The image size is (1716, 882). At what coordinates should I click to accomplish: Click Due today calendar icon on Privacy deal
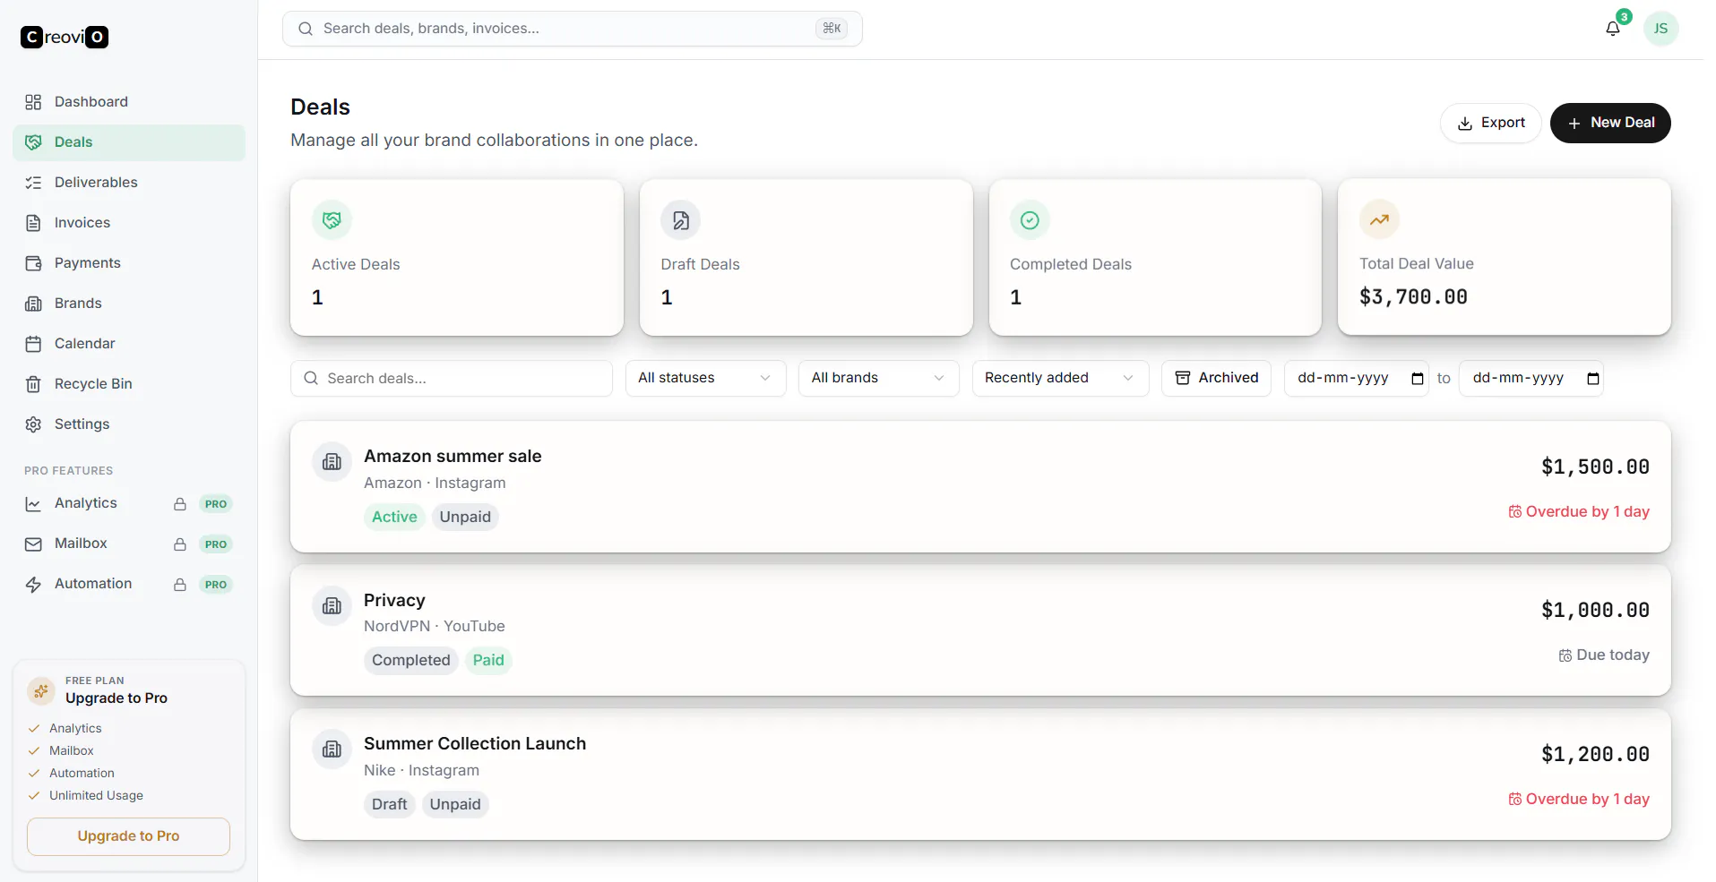point(1565,655)
